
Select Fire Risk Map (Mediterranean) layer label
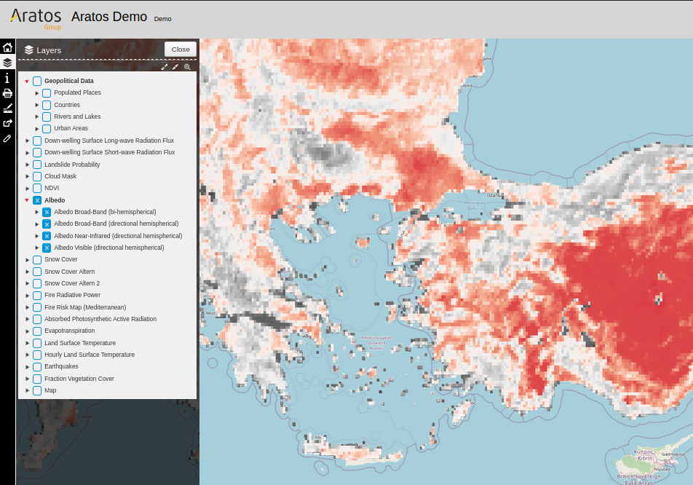click(84, 307)
